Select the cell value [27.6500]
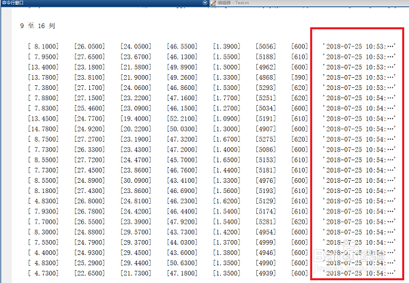This screenshot has height=283, width=409. coord(89,57)
